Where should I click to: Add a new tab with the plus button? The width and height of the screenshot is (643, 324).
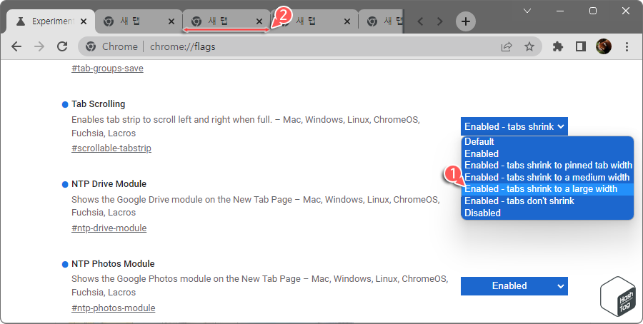click(x=465, y=21)
